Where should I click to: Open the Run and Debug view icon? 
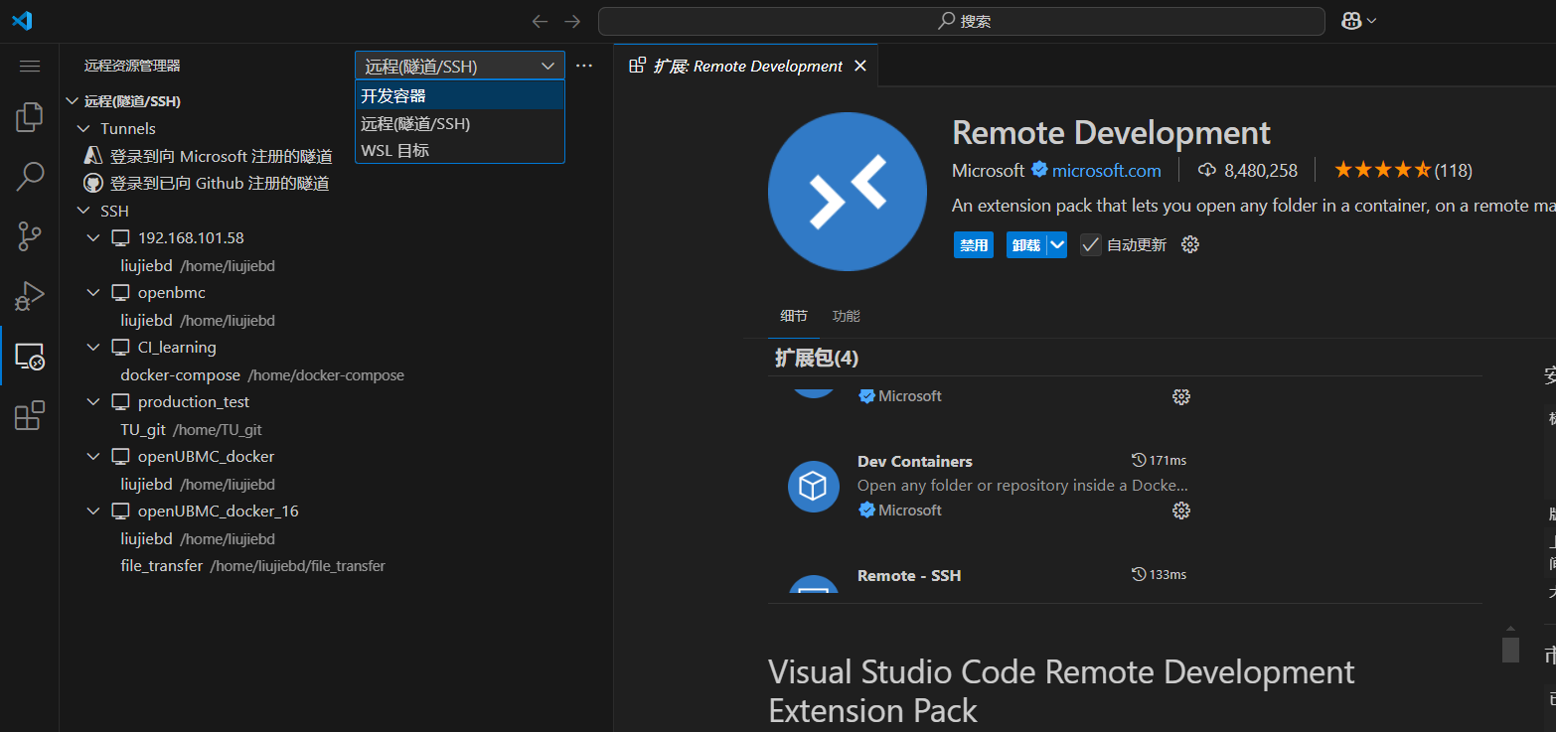pos(29,296)
